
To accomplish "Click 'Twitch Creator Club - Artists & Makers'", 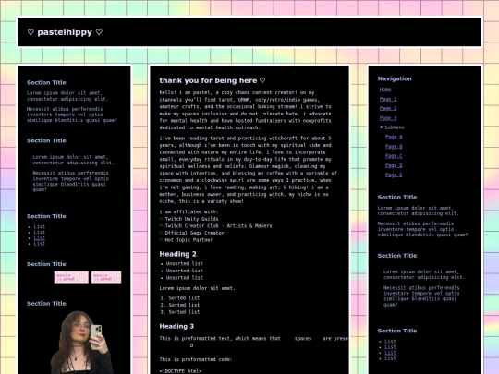I will tap(218, 226).
